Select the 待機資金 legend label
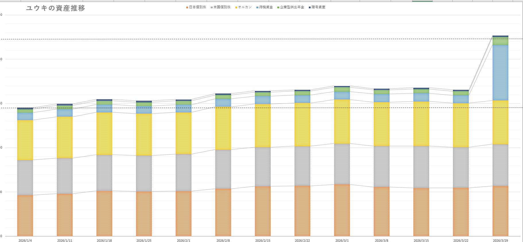 pos(266,7)
